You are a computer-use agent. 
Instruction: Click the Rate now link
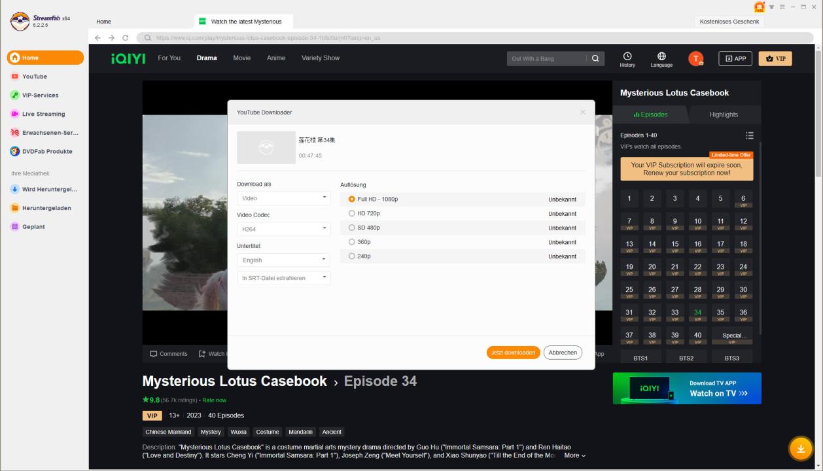[x=215, y=400]
